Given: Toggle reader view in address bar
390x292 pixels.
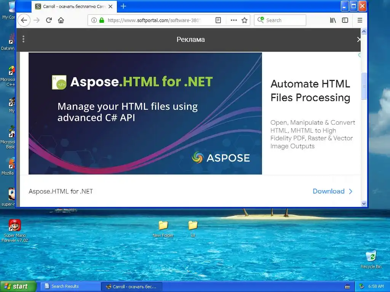Looking at the screenshot, I should pyautogui.click(x=218, y=21).
